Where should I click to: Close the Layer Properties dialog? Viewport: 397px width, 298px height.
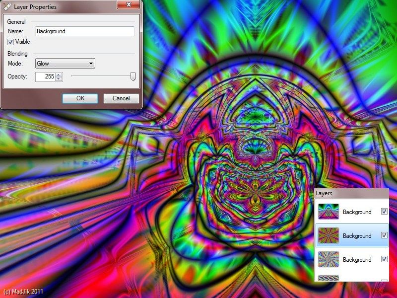[x=129, y=4]
